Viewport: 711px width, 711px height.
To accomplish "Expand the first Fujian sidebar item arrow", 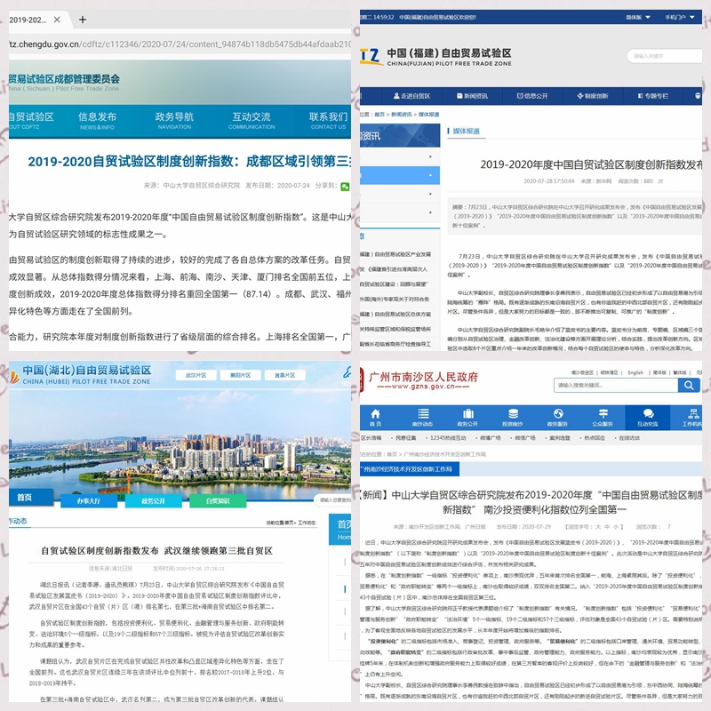I will point(430,156).
